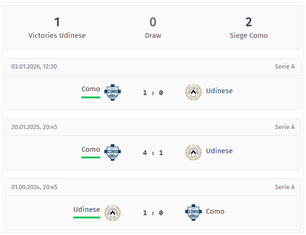Viewport: 306px width, 235px height.
Task: Open Como team name in 03.01.2026 match
Action: click(91, 89)
